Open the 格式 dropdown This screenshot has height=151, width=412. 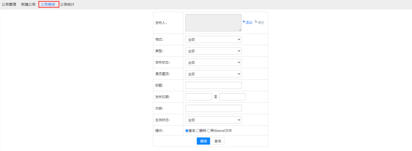click(x=213, y=40)
